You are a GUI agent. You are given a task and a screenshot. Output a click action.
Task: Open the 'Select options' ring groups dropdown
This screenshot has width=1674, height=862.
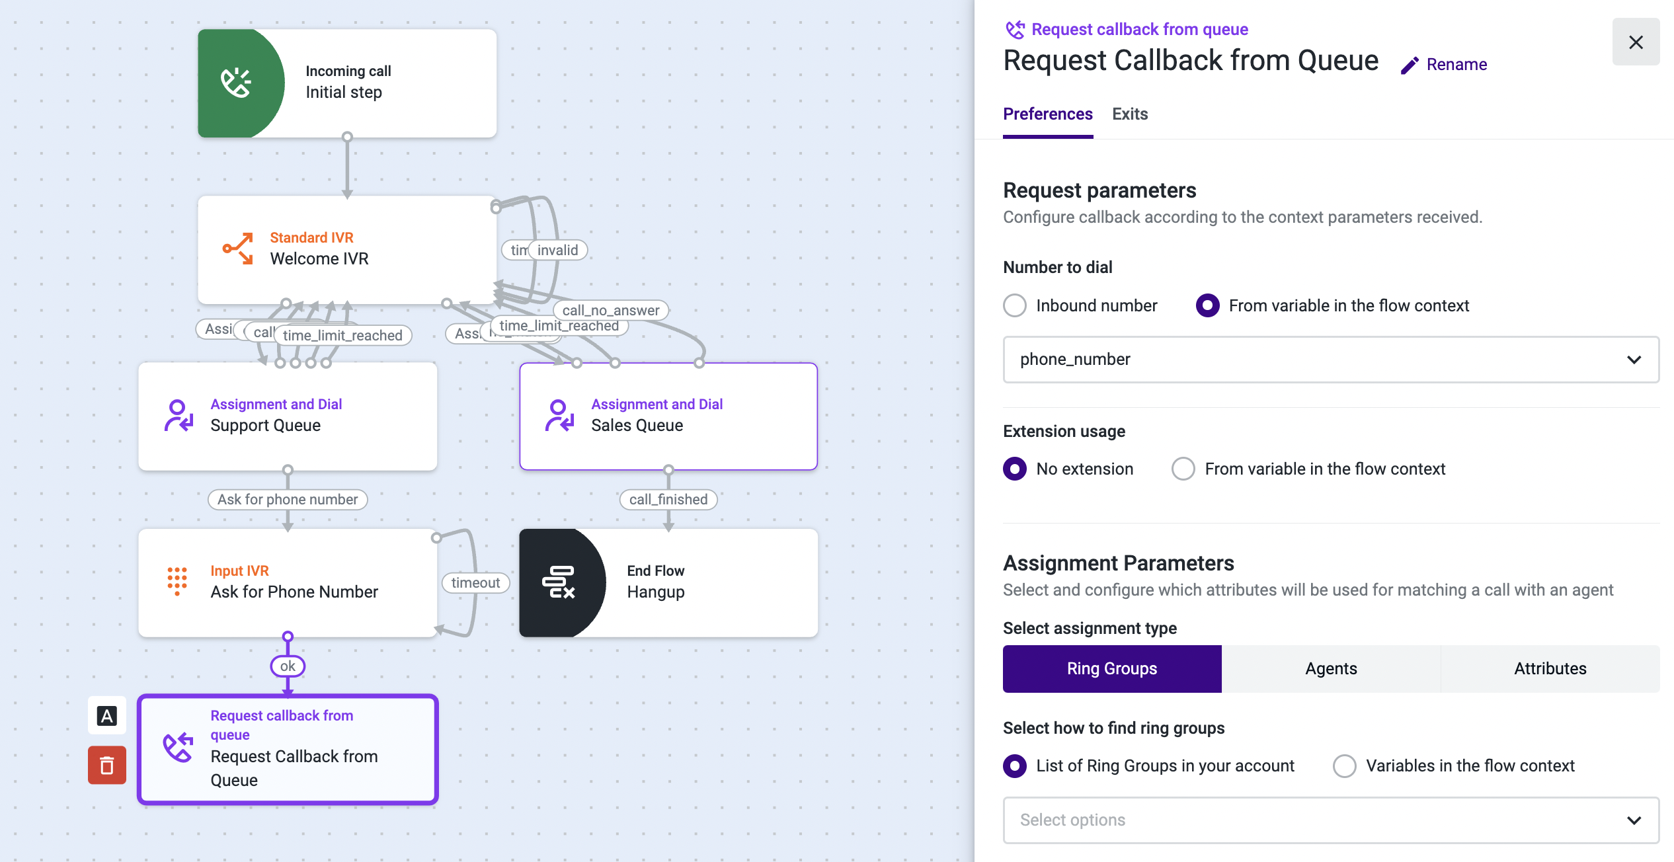1331,820
